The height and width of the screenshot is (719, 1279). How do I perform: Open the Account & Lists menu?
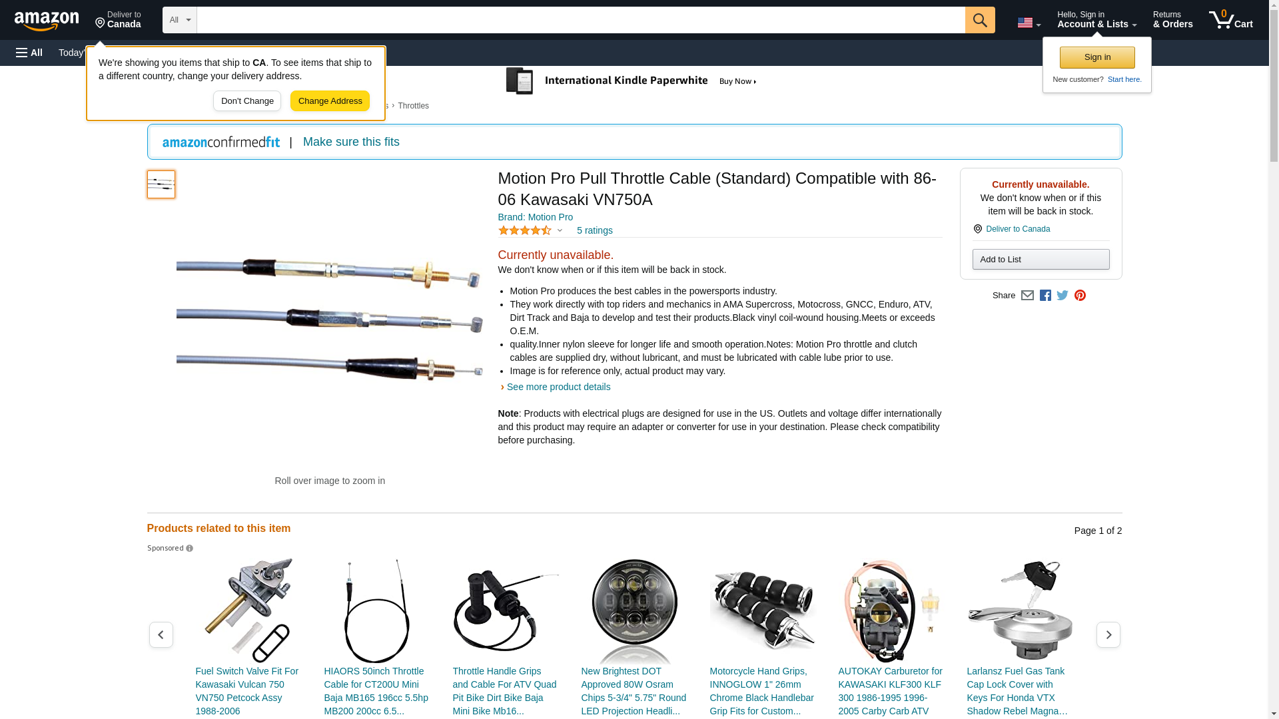1096,20
